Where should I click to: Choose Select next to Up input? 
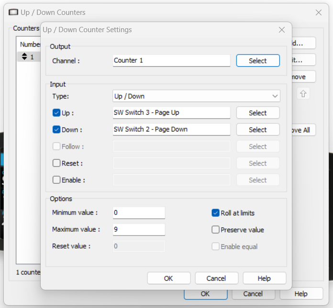tap(257, 113)
